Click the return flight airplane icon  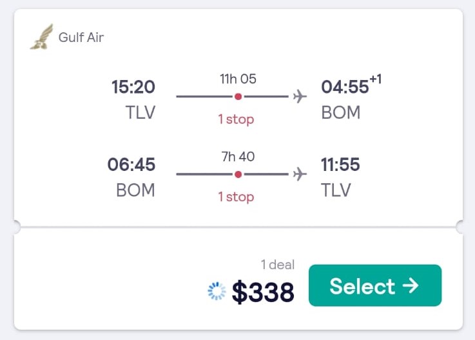pos(300,174)
